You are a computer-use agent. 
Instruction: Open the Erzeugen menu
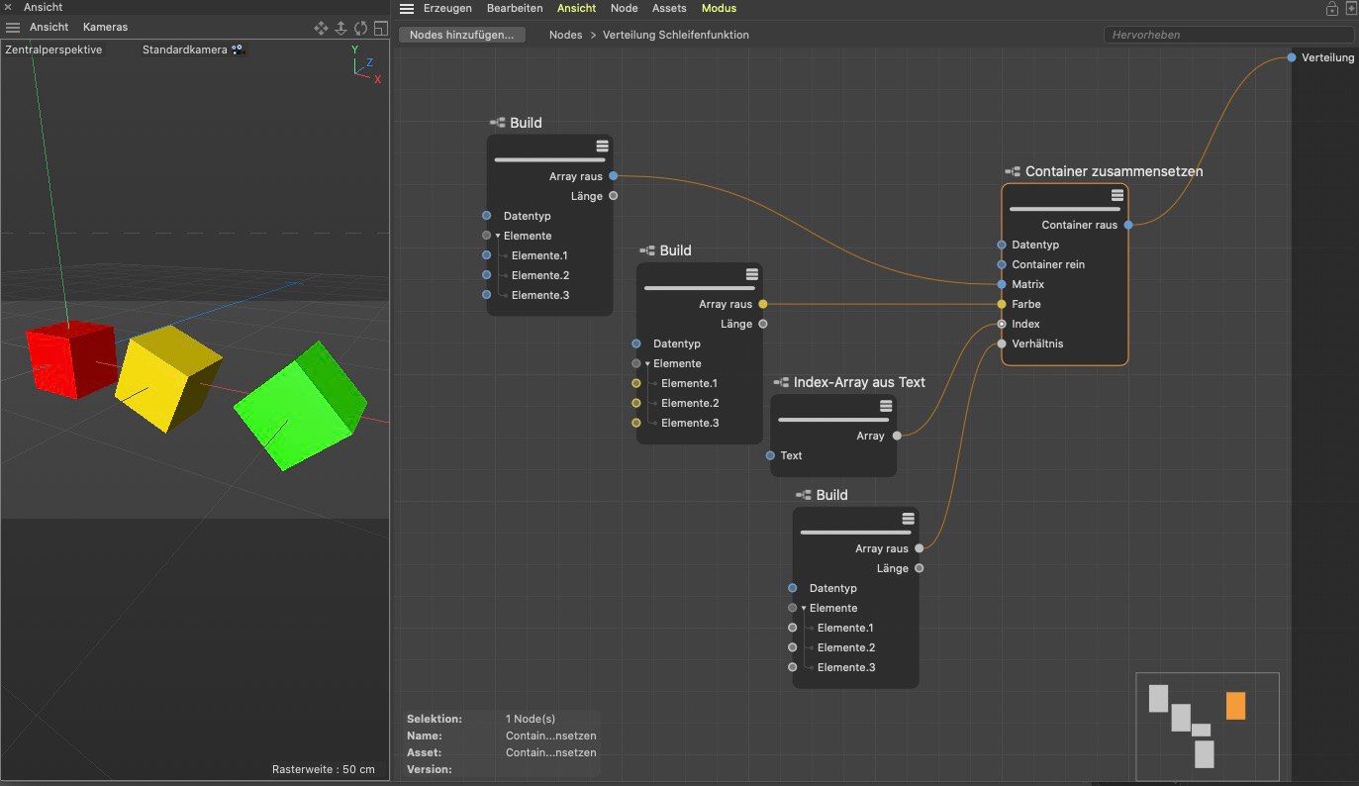pyautogui.click(x=447, y=8)
